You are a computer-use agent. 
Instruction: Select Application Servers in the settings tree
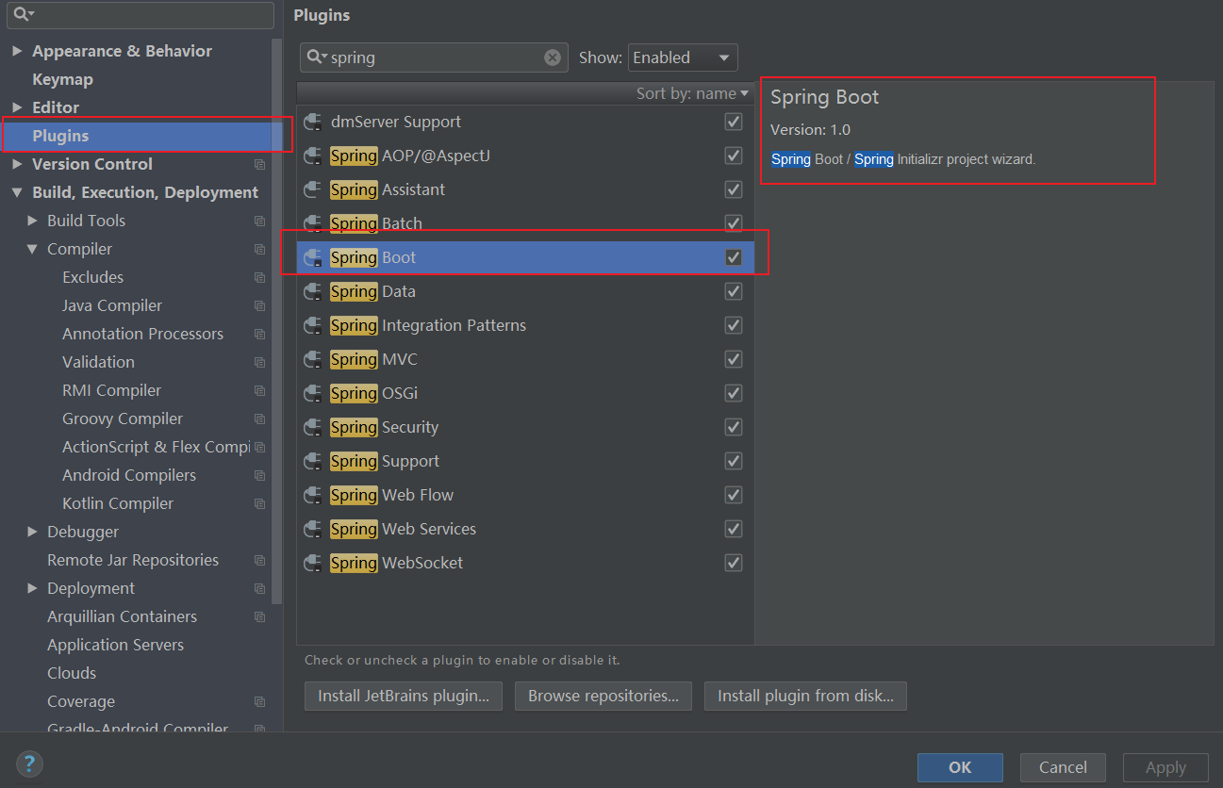pos(115,645)
